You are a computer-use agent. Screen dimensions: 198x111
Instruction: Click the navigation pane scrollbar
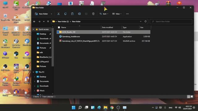point(53,47)
